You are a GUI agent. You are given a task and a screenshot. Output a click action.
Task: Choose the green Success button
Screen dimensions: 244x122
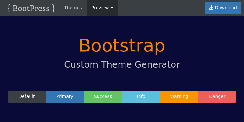pos(103,97)
